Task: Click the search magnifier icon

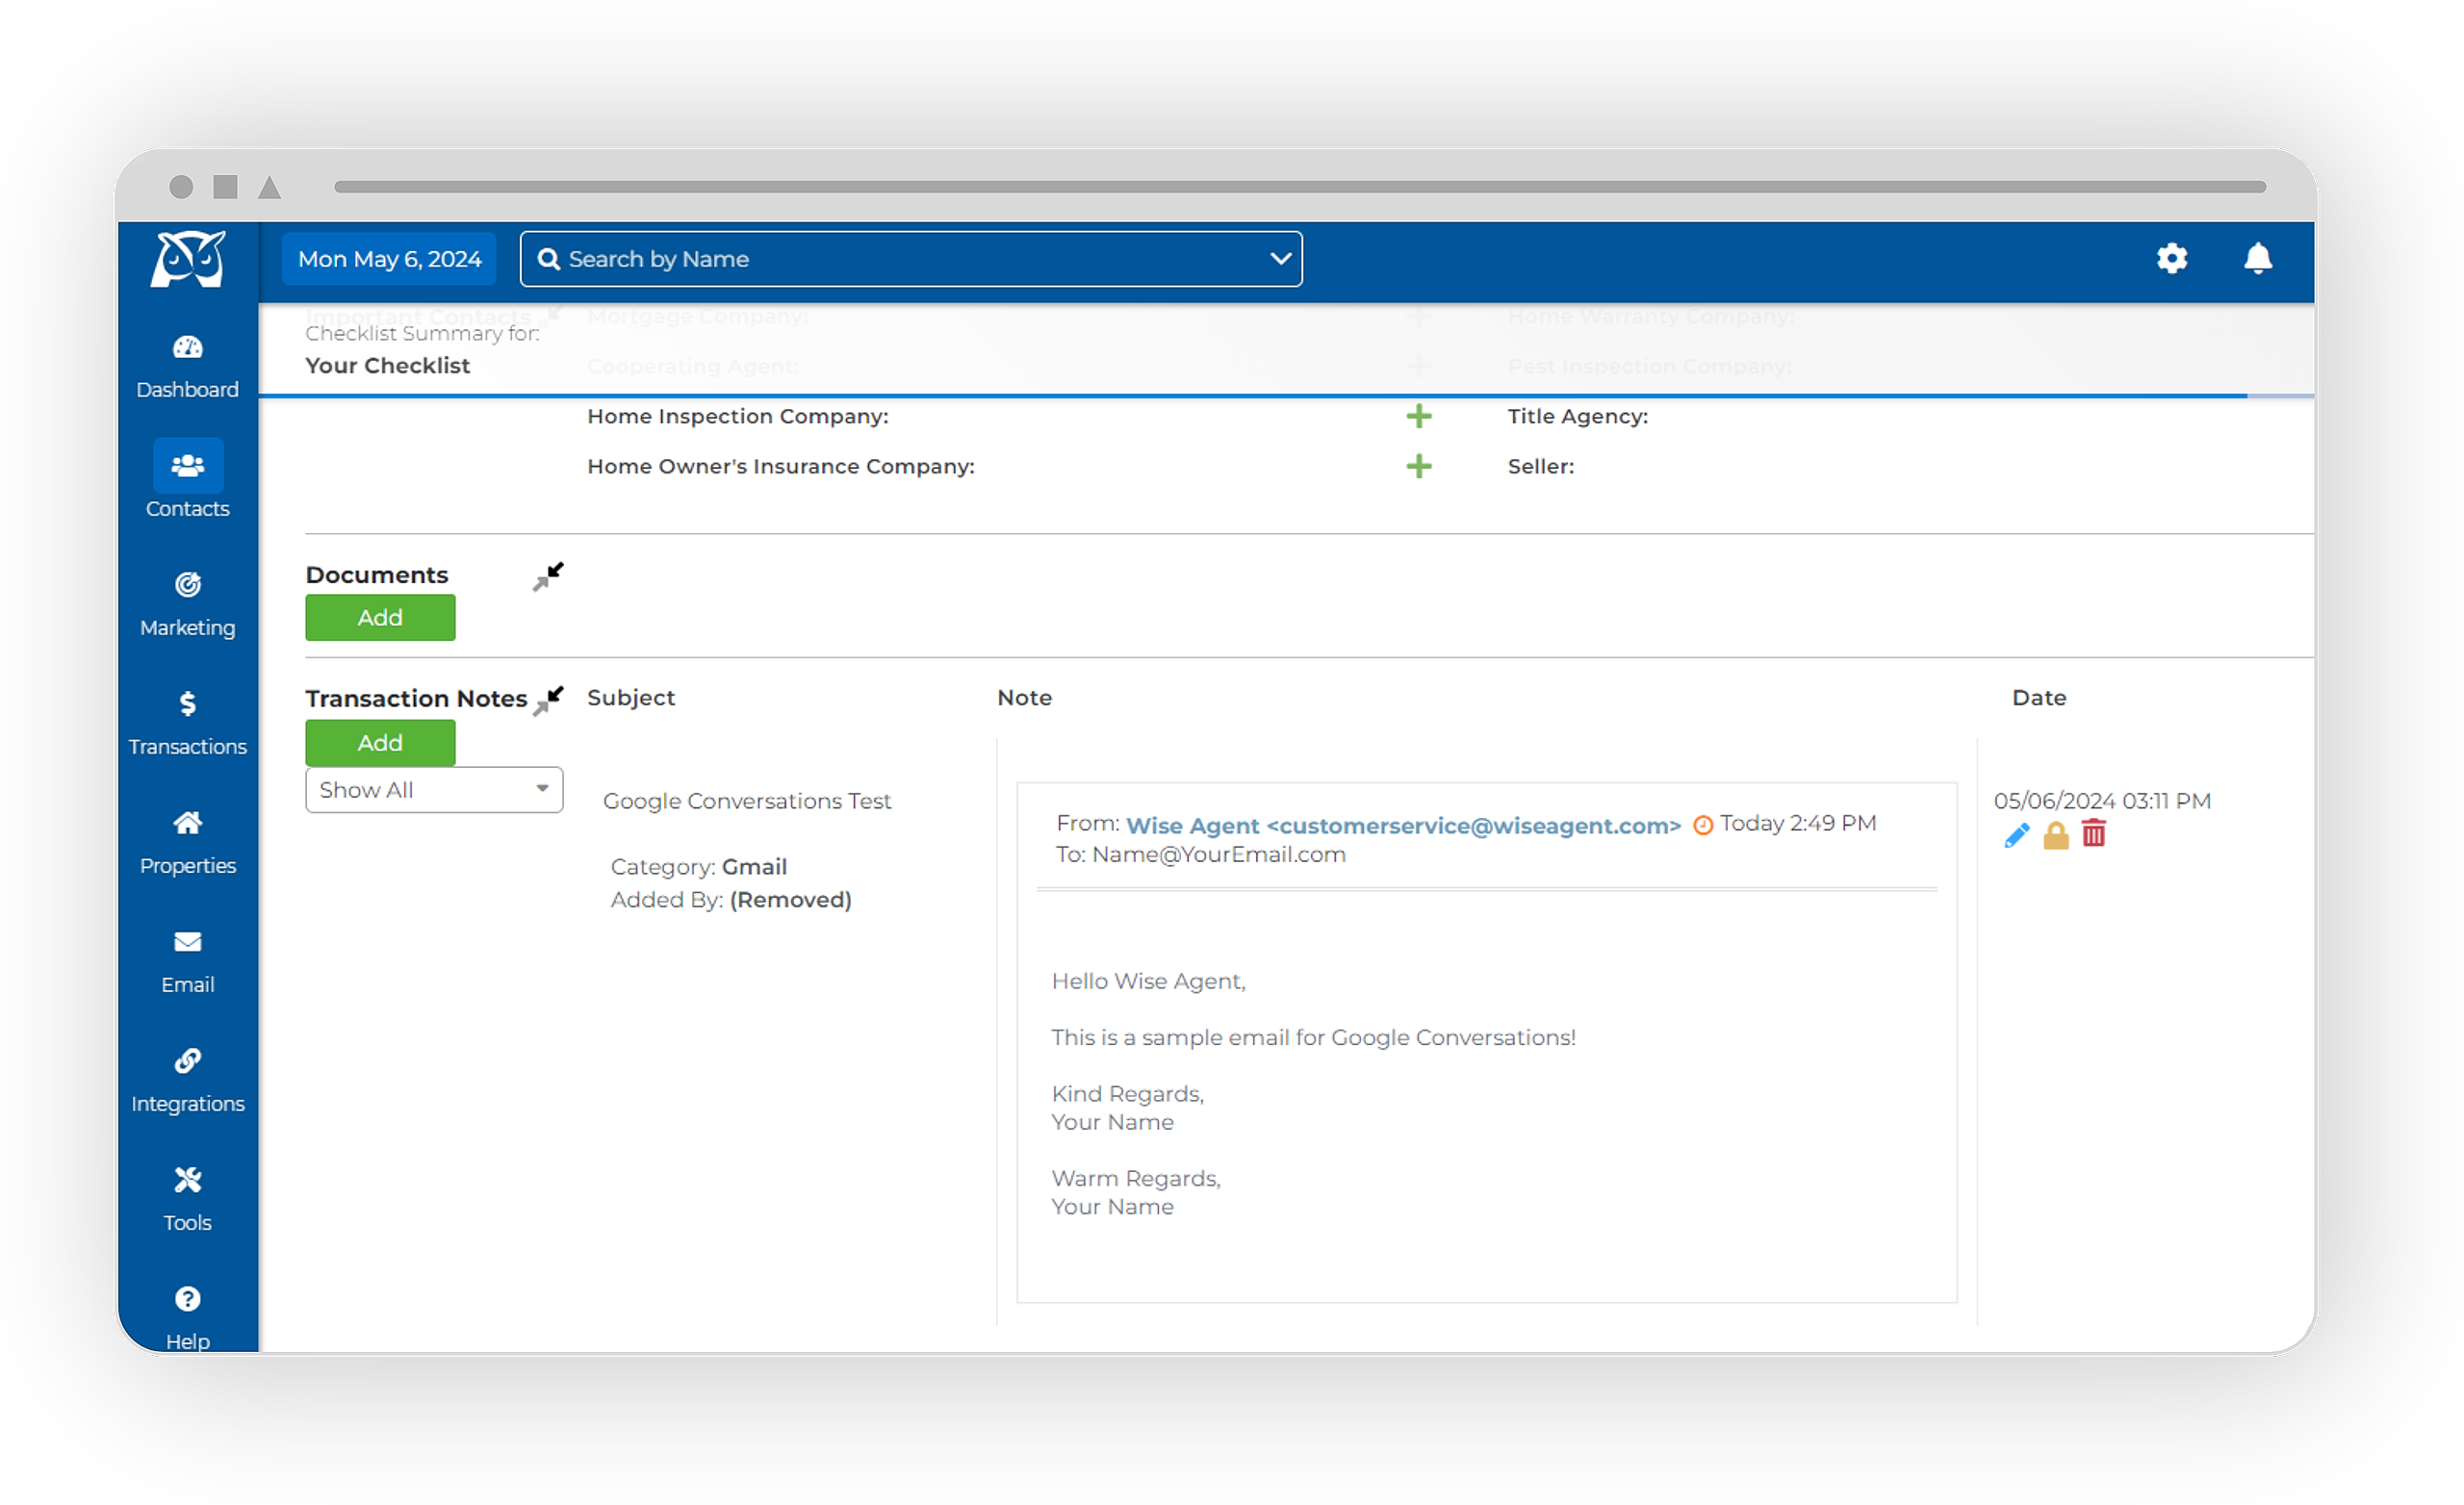Action: tap(548, 259)
